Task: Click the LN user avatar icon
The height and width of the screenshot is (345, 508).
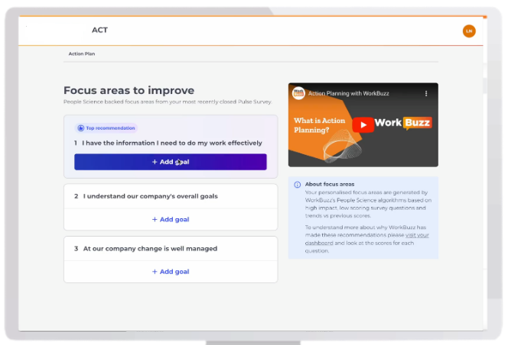Action: tap(469, 31)
